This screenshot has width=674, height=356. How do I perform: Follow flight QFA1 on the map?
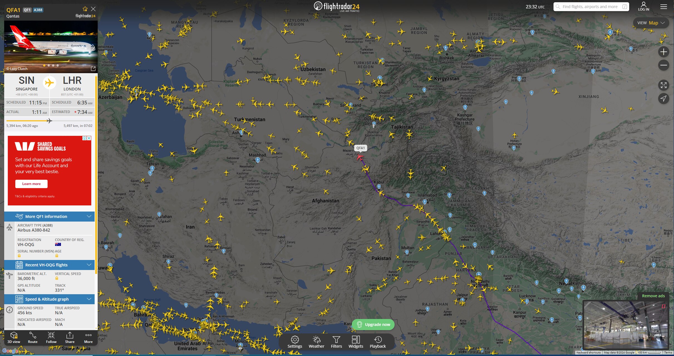click(x=51, y=338)
